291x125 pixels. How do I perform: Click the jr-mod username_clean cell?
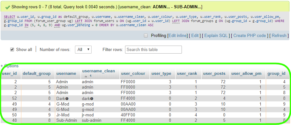tap(100, 115)
